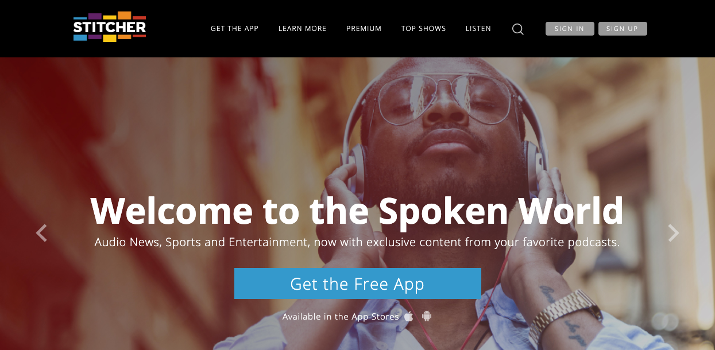The width and height of the screenshot is (715, 350).
Task: Click the Stitcher logo
Action: [110, 27]
